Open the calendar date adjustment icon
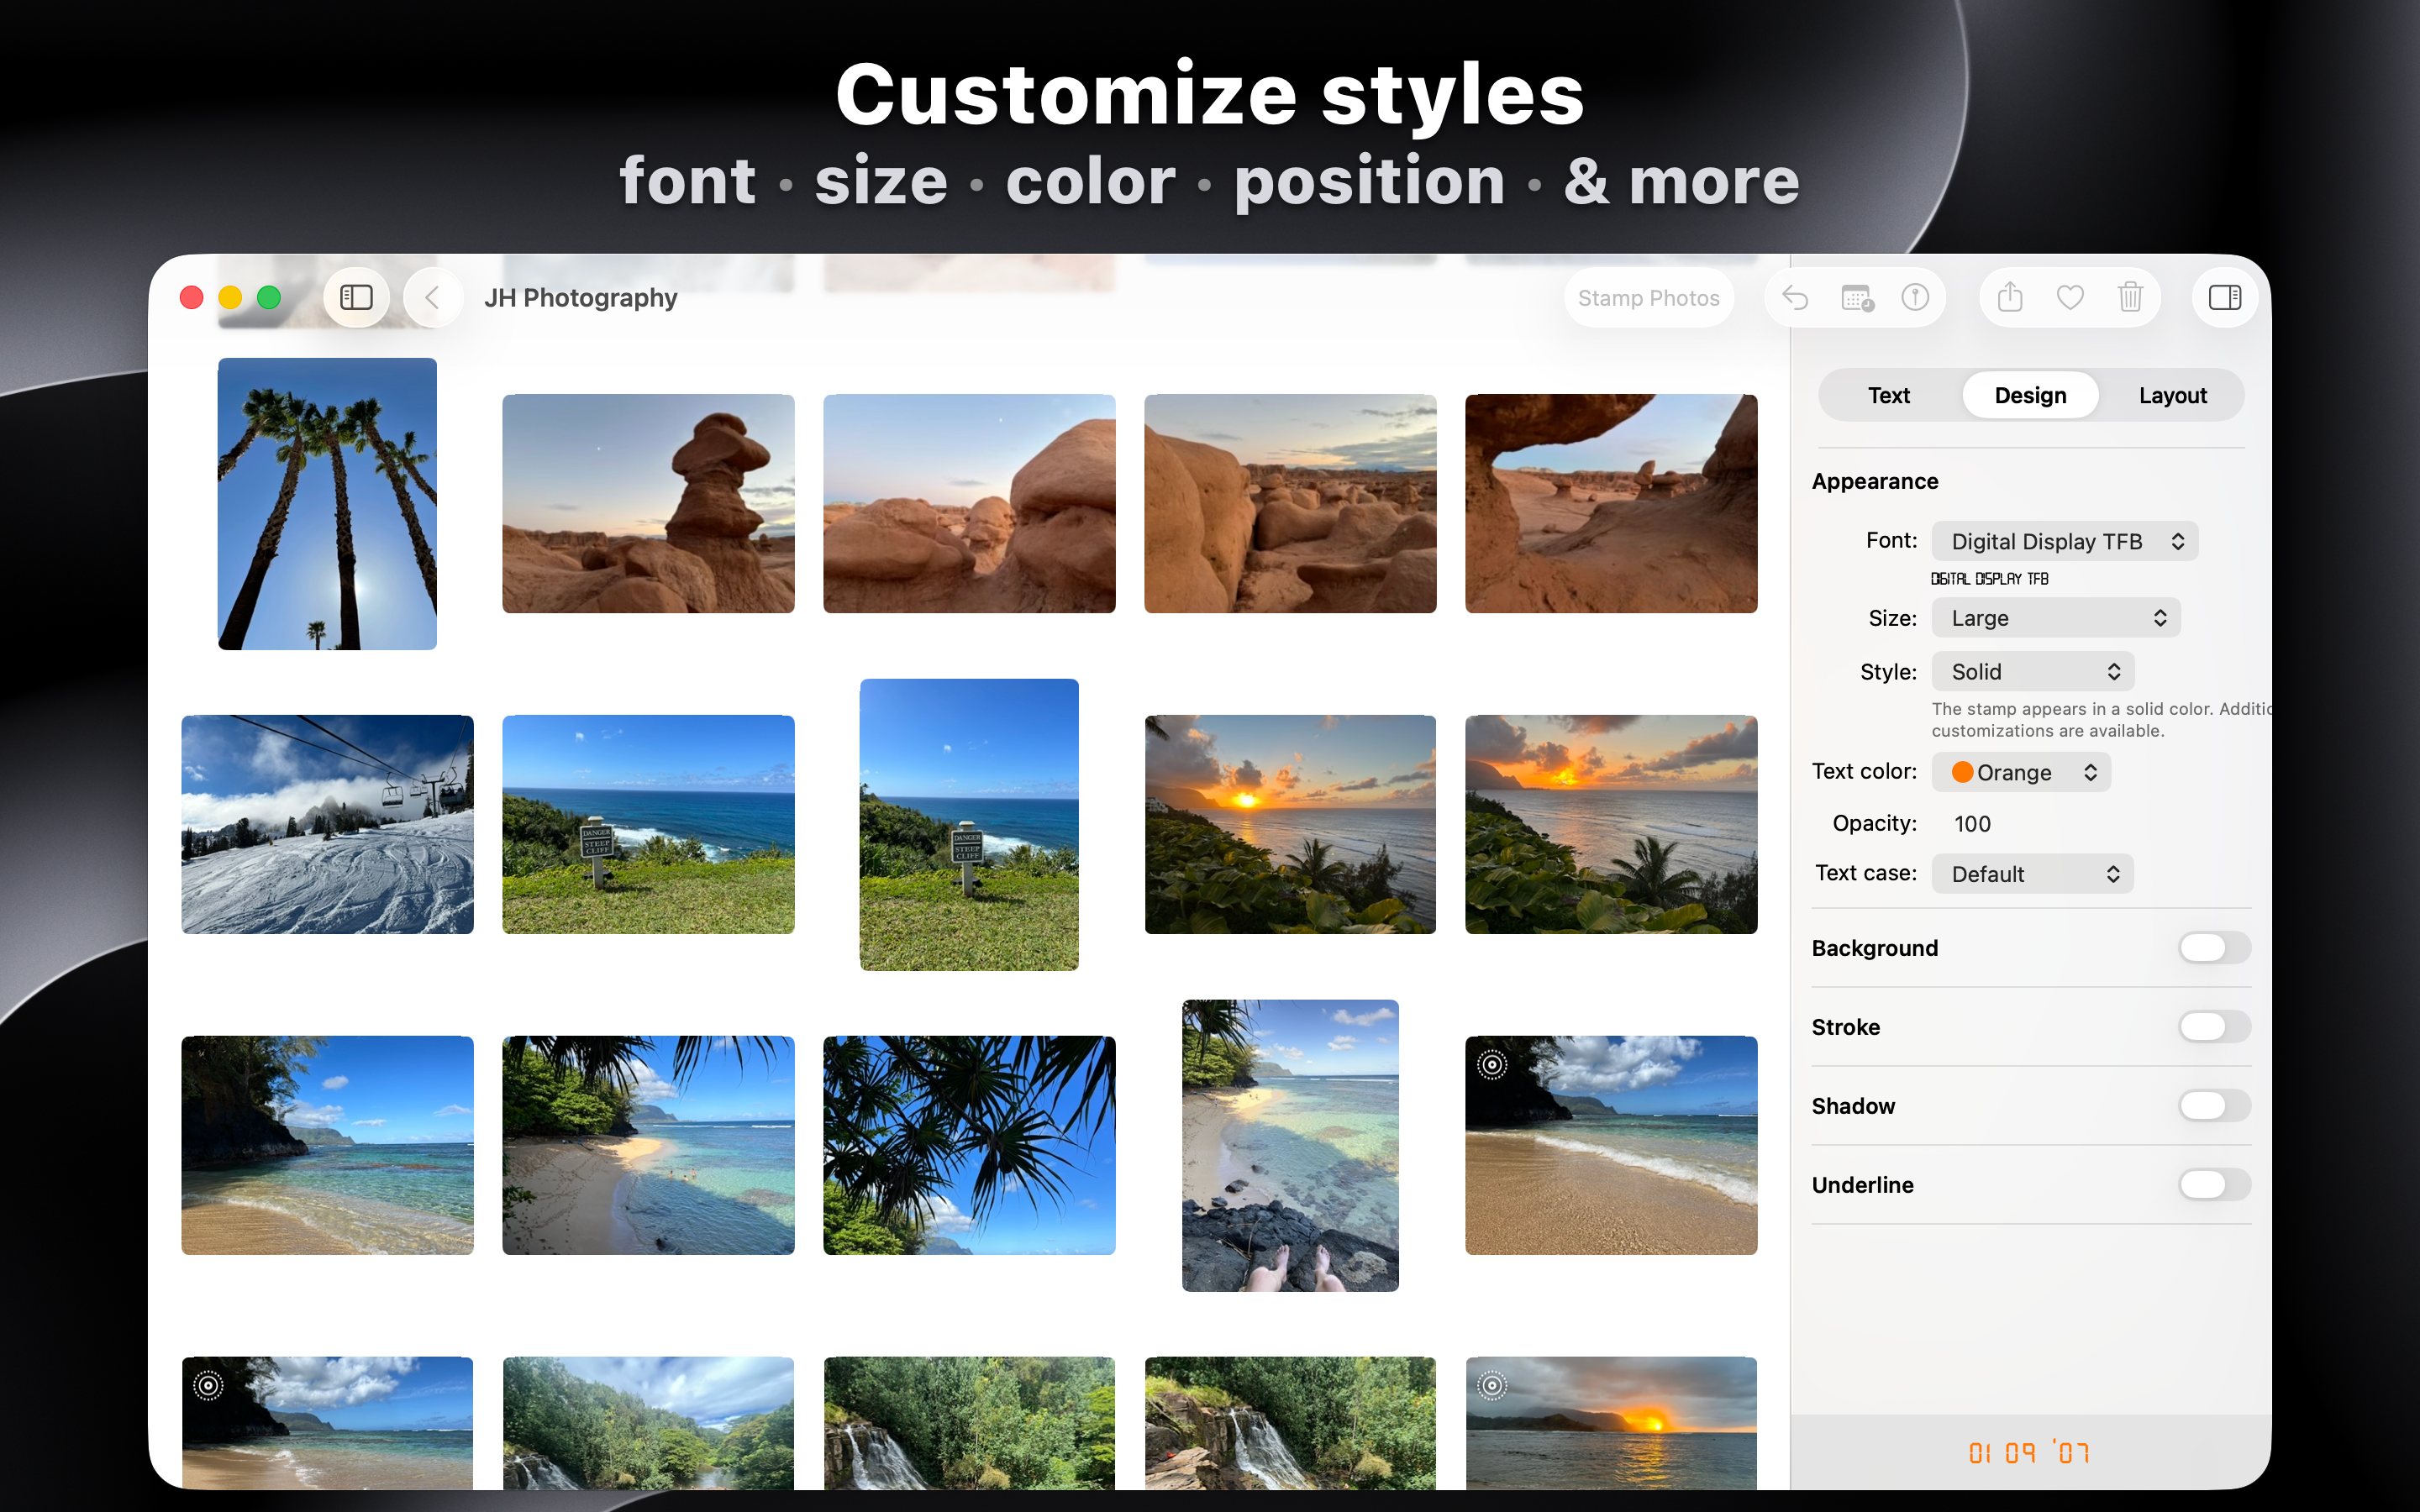The image size is (2420, 1512). point(1856,297)
